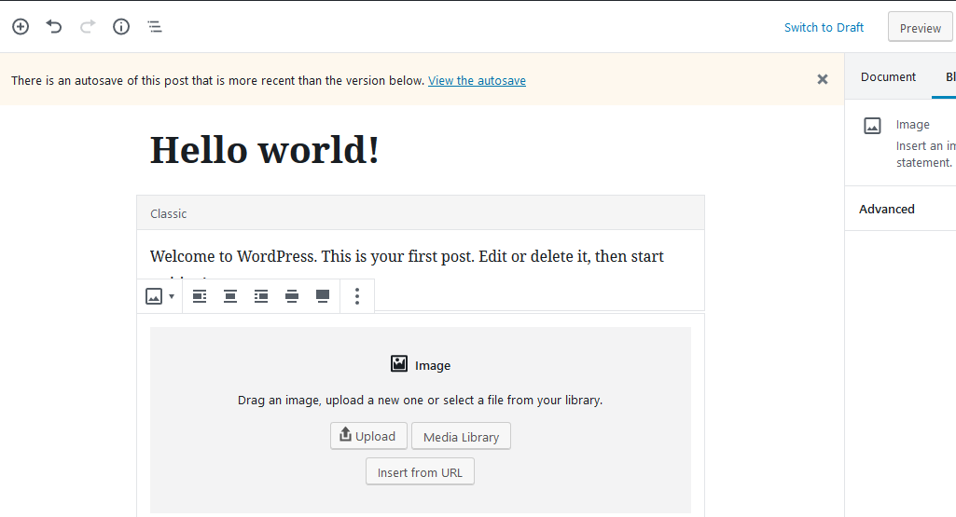Open more options three-dot menu
The image size is (956, 517).
pyautogui.click(x=357, y=296)
